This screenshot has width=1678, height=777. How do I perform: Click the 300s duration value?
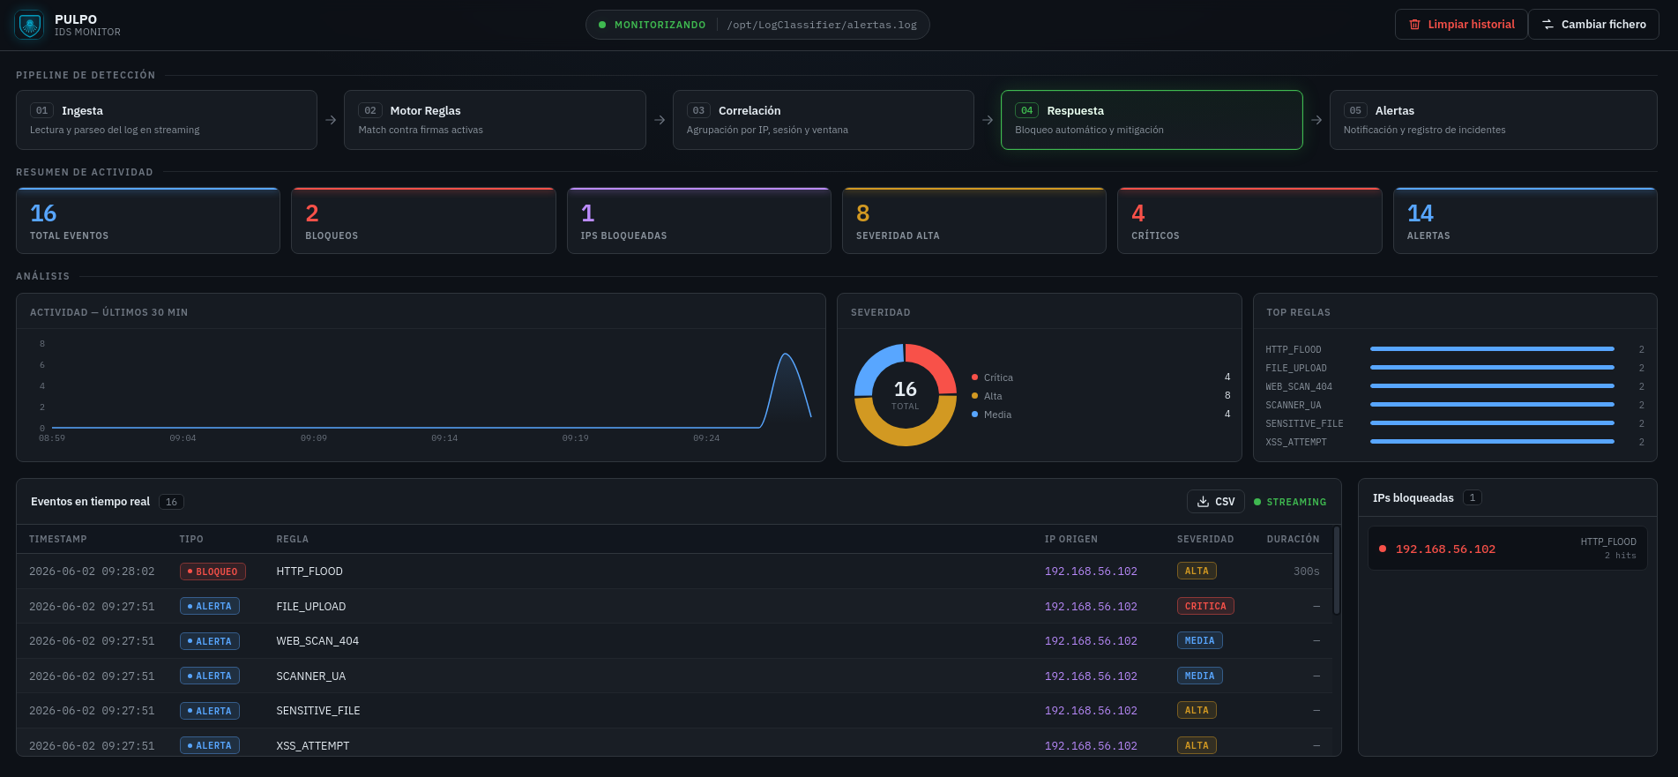click(x=1307, y=572)
